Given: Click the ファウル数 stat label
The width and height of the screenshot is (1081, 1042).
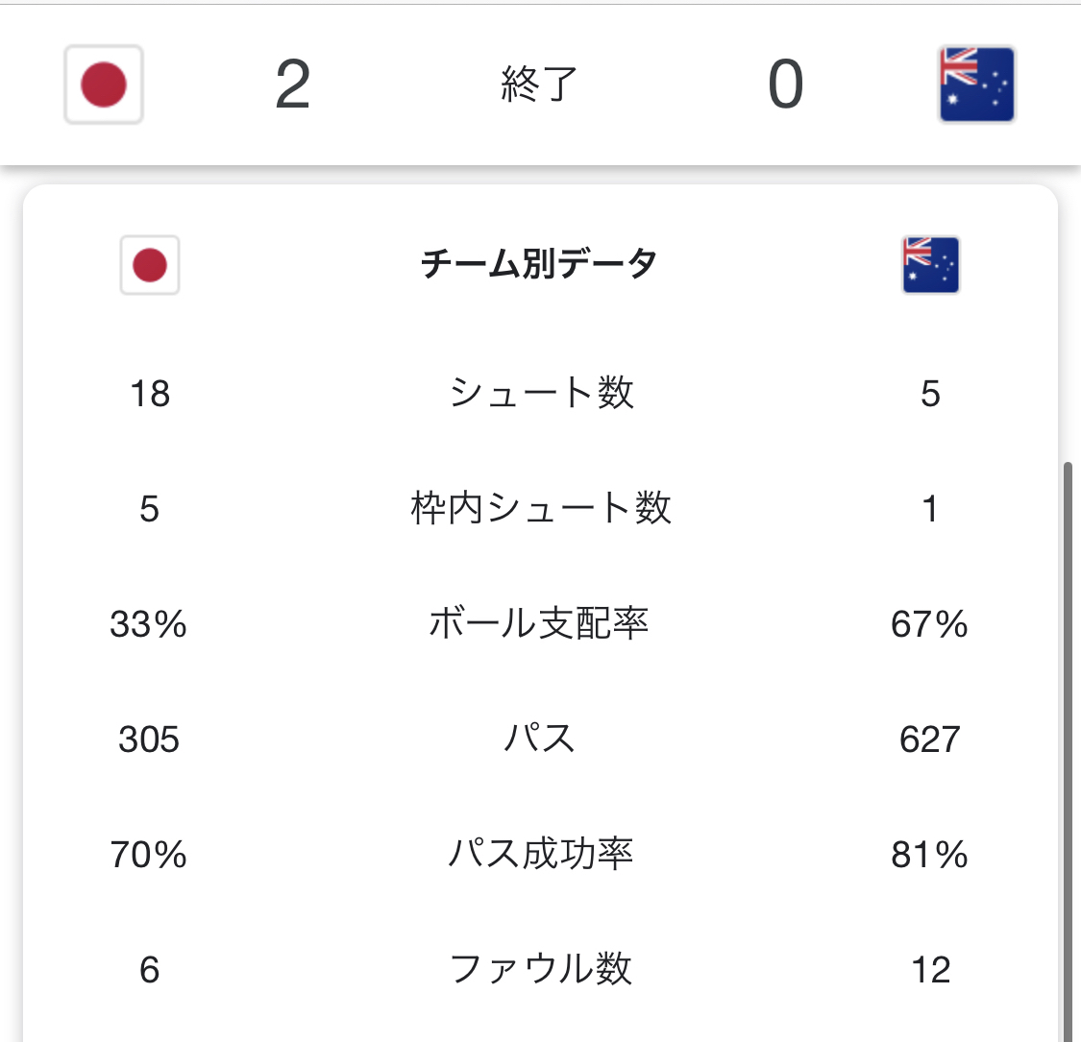Looking at the screenshot, I should [x=541, y=969].
